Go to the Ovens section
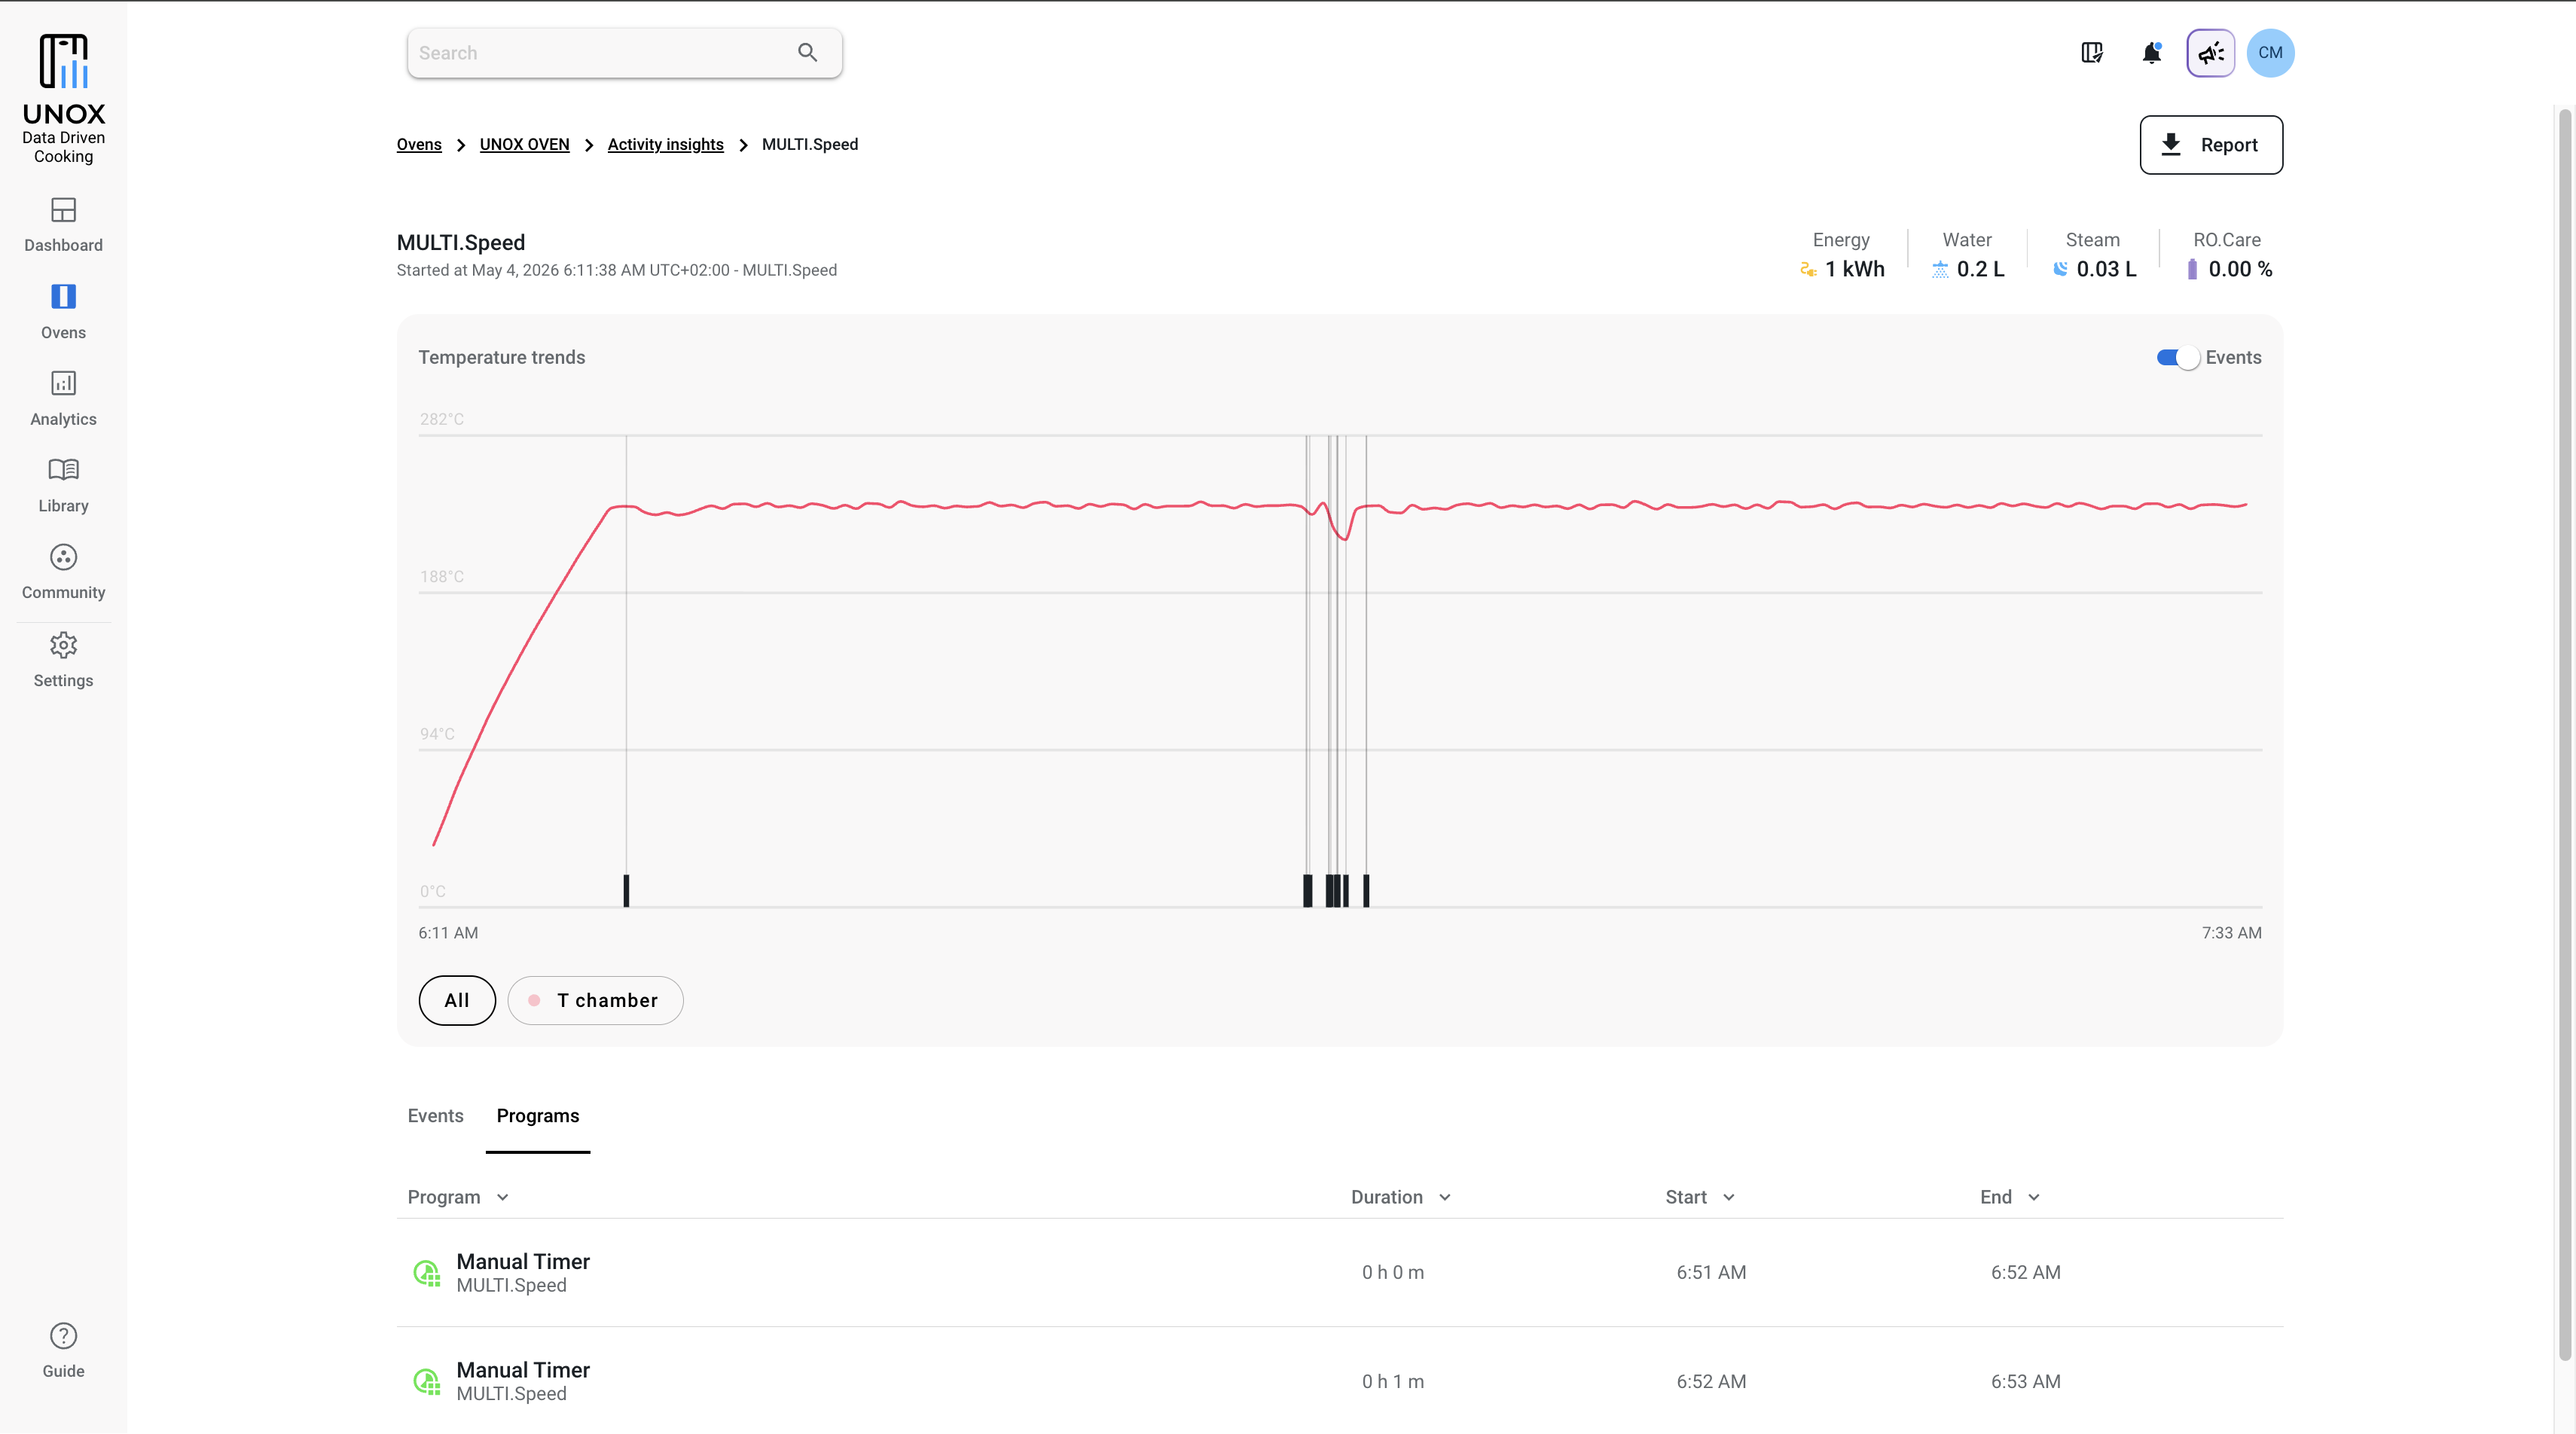Image resolution: width=2576 pixels, height=1434 pixels. click(x=63, y=312)
